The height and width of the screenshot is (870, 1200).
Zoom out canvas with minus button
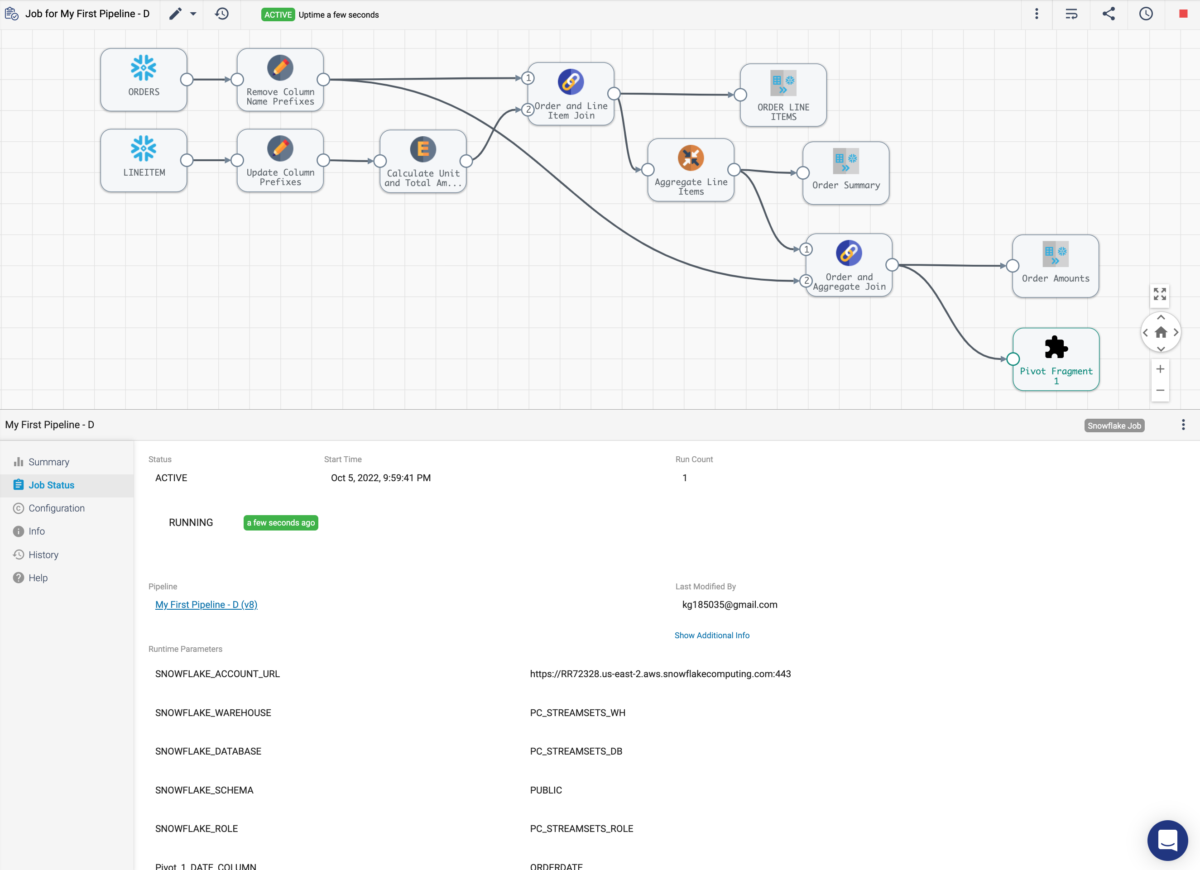click(1160, 390)
